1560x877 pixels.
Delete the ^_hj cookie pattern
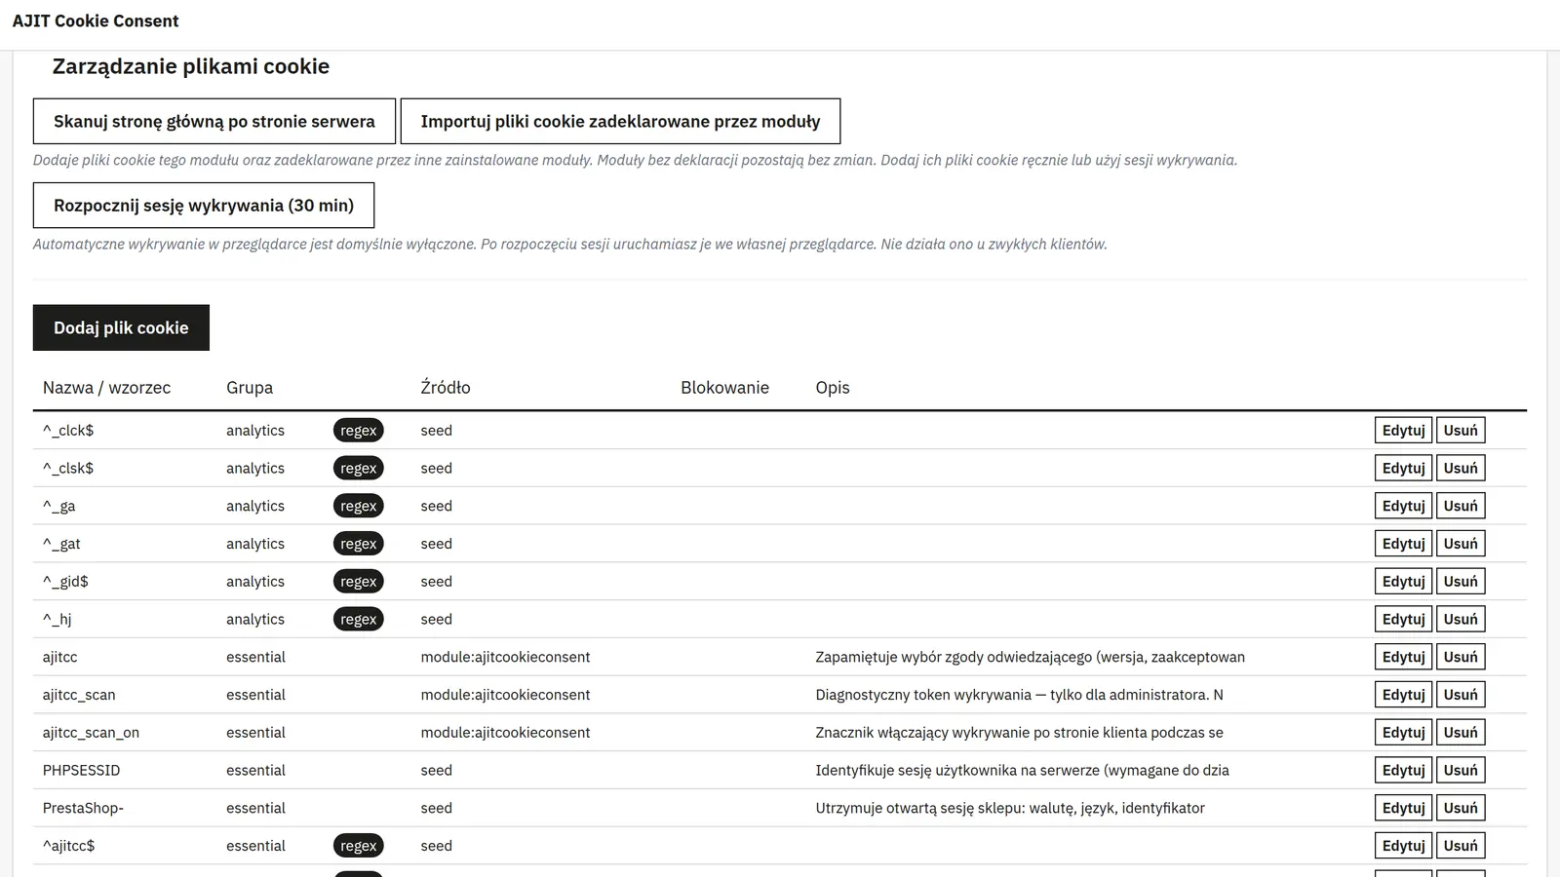pos(1461,619)
